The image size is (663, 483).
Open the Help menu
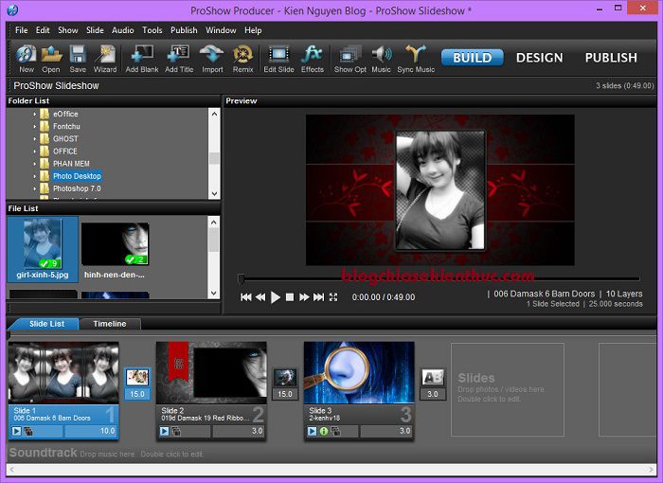(253, 30)
